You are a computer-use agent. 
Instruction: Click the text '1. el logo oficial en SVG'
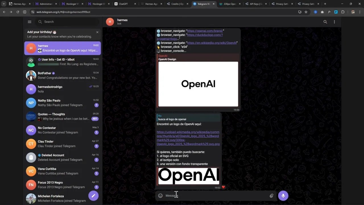click(173, 156)
